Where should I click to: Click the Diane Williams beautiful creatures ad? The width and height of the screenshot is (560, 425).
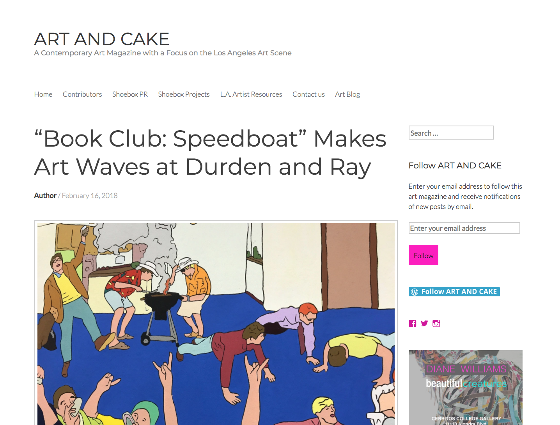[x=466, y=388]
